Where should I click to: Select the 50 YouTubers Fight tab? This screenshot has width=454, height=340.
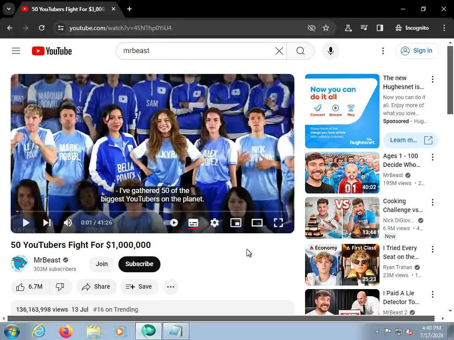click(x=68, y=9)
